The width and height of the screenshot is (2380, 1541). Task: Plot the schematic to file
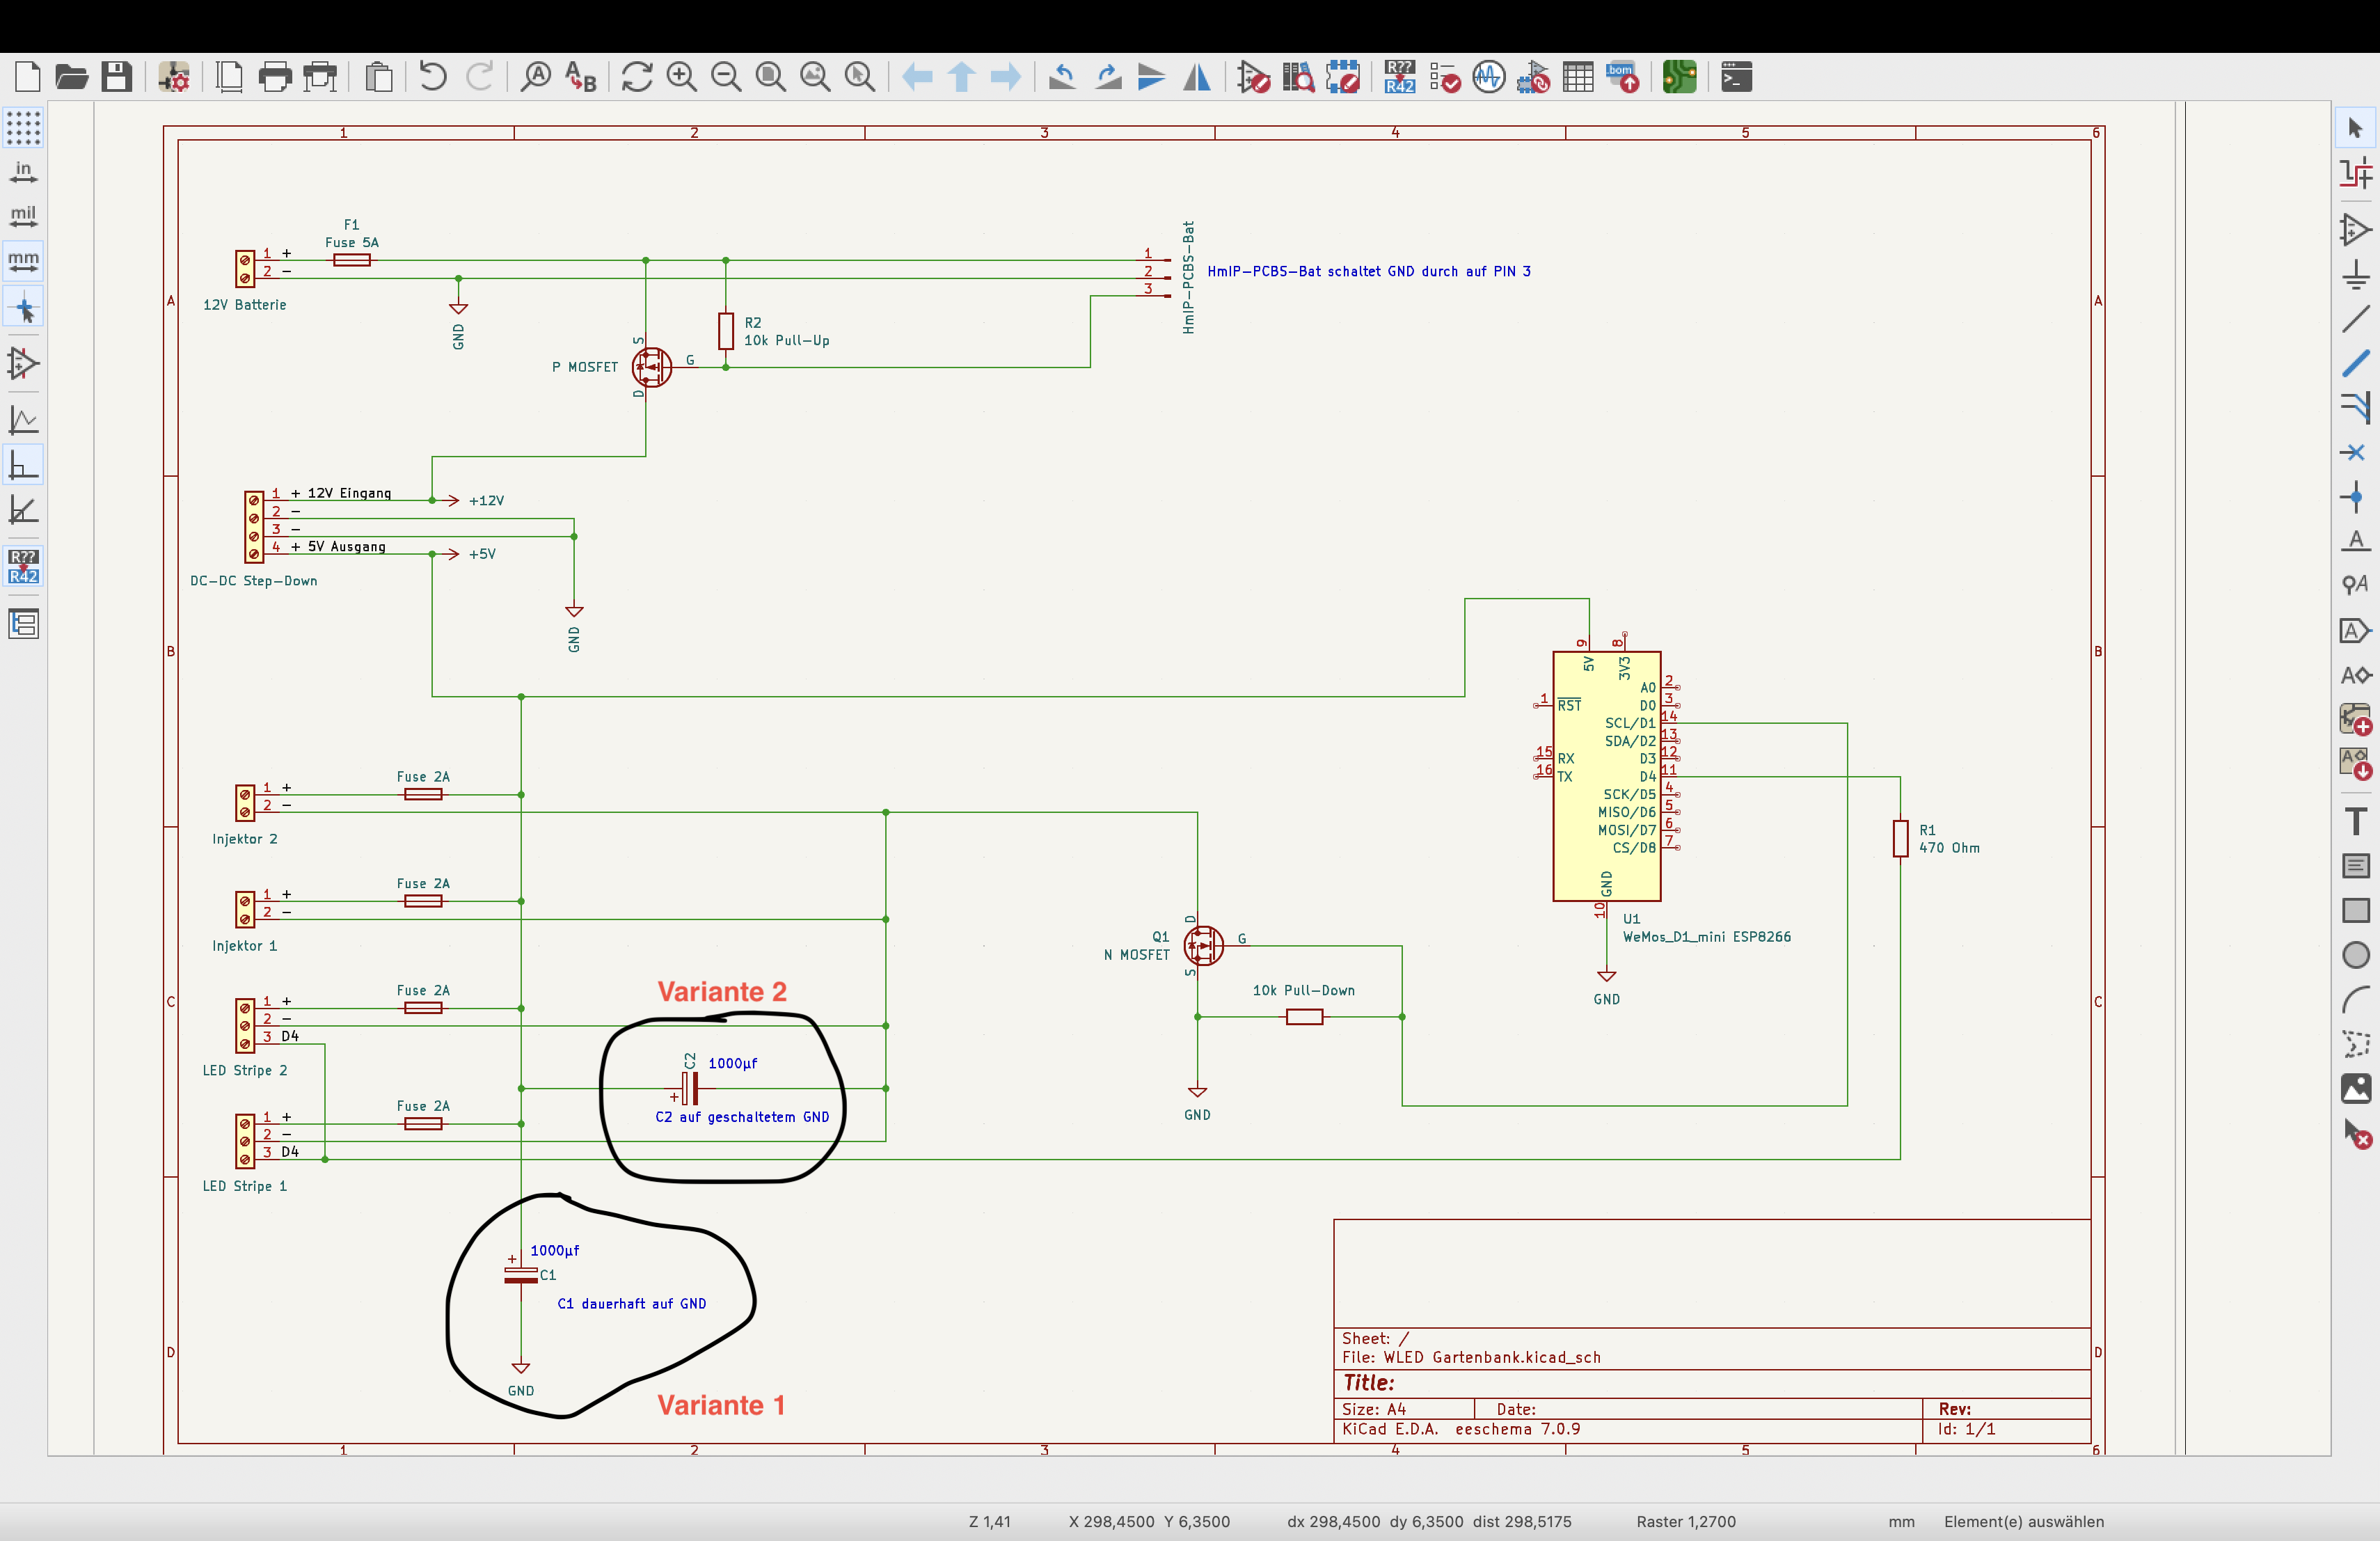point(320,77)
